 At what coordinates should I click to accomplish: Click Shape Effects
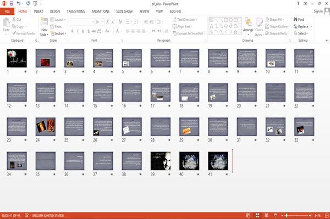277,33
